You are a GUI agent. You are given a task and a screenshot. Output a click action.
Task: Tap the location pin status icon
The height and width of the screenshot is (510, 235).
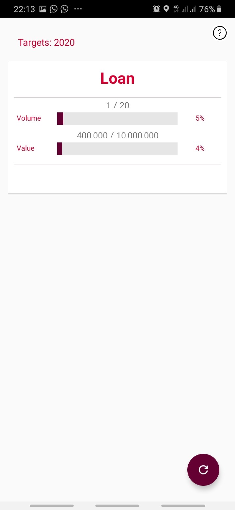(166, 9)
